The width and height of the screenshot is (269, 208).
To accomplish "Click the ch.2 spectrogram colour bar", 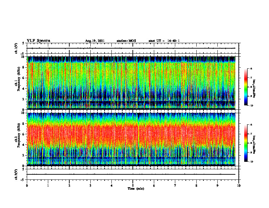I will tap(246, 143).
